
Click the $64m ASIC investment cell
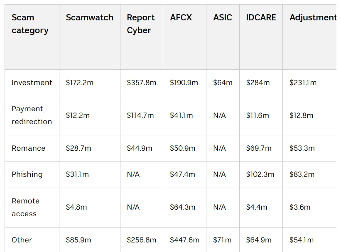click(223, 83)
